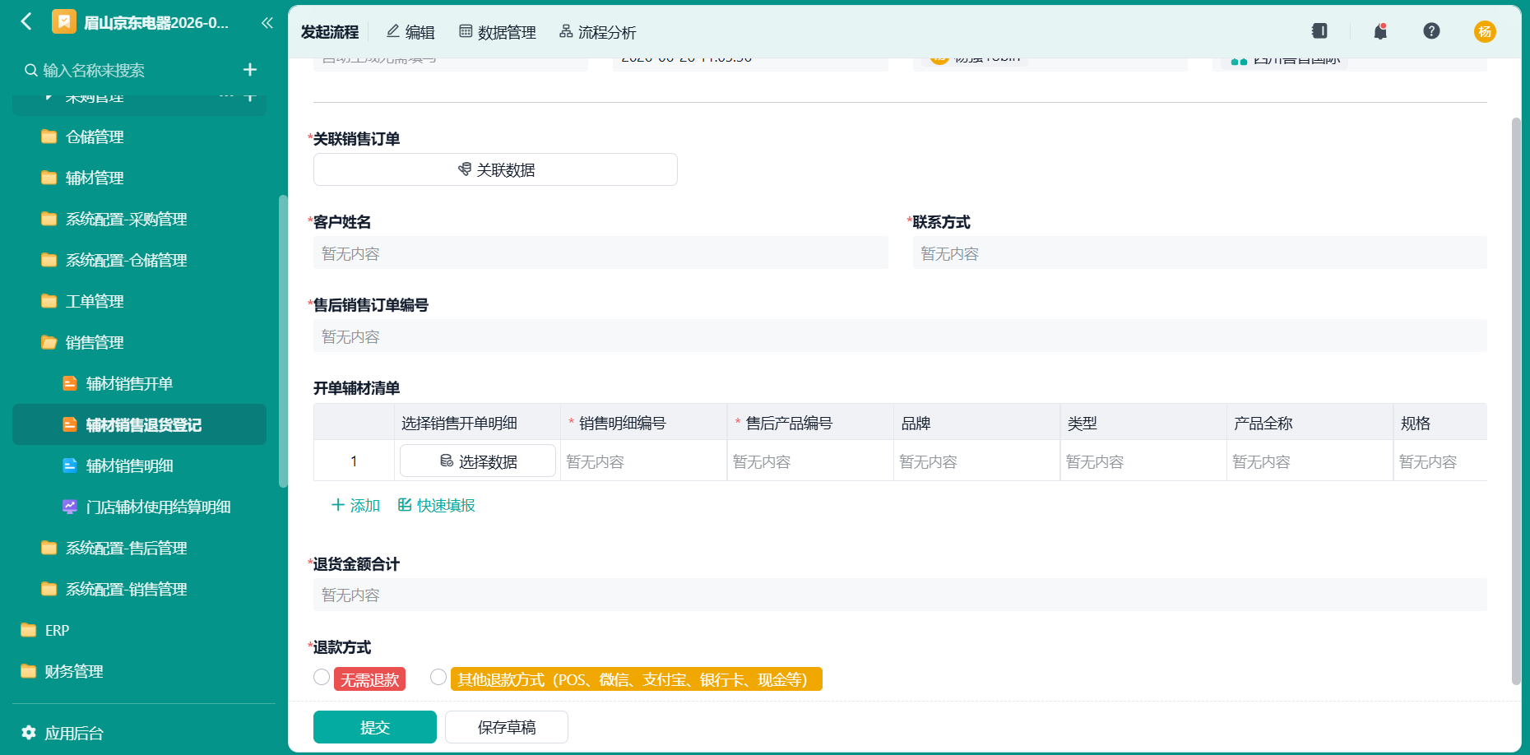Click the ERP folder icon
The width and height of the screenshot is (1530, 755).
(29, 630)
